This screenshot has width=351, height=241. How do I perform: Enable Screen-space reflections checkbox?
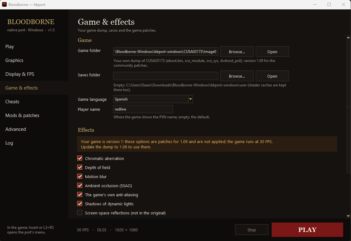point(80,213)
